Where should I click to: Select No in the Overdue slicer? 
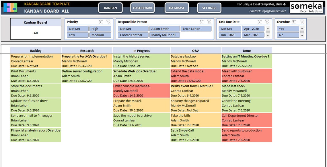288,35
